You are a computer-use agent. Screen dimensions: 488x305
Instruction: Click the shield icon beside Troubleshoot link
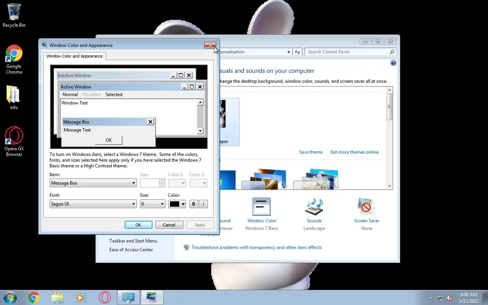(186, 247)
